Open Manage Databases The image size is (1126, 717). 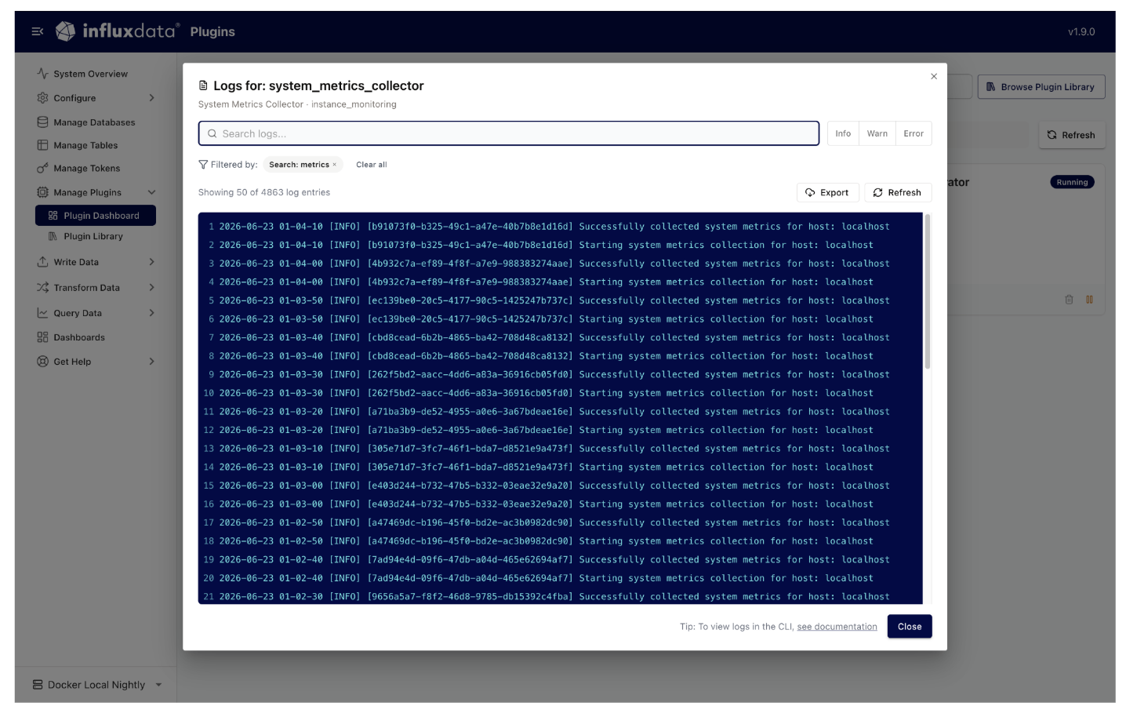point(94,122)
